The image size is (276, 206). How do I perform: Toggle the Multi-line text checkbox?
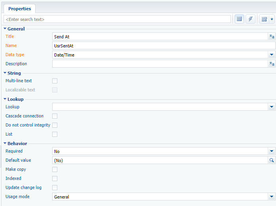[x=55, y=81]
